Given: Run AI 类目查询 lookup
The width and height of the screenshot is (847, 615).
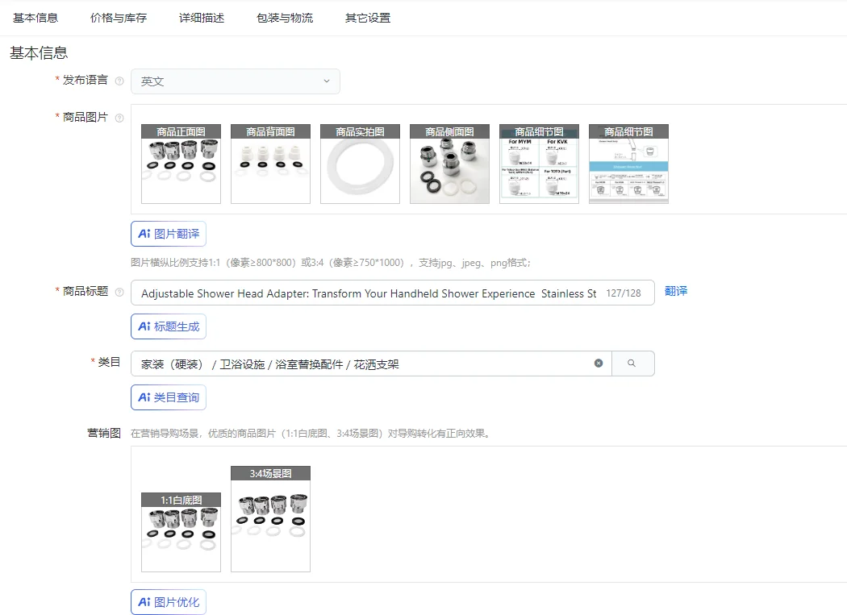Looking at the screenshot, I should click(x=169, y=397).
